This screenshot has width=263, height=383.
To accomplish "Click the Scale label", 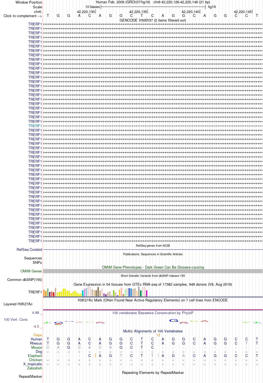I will (x=38, y=7).
